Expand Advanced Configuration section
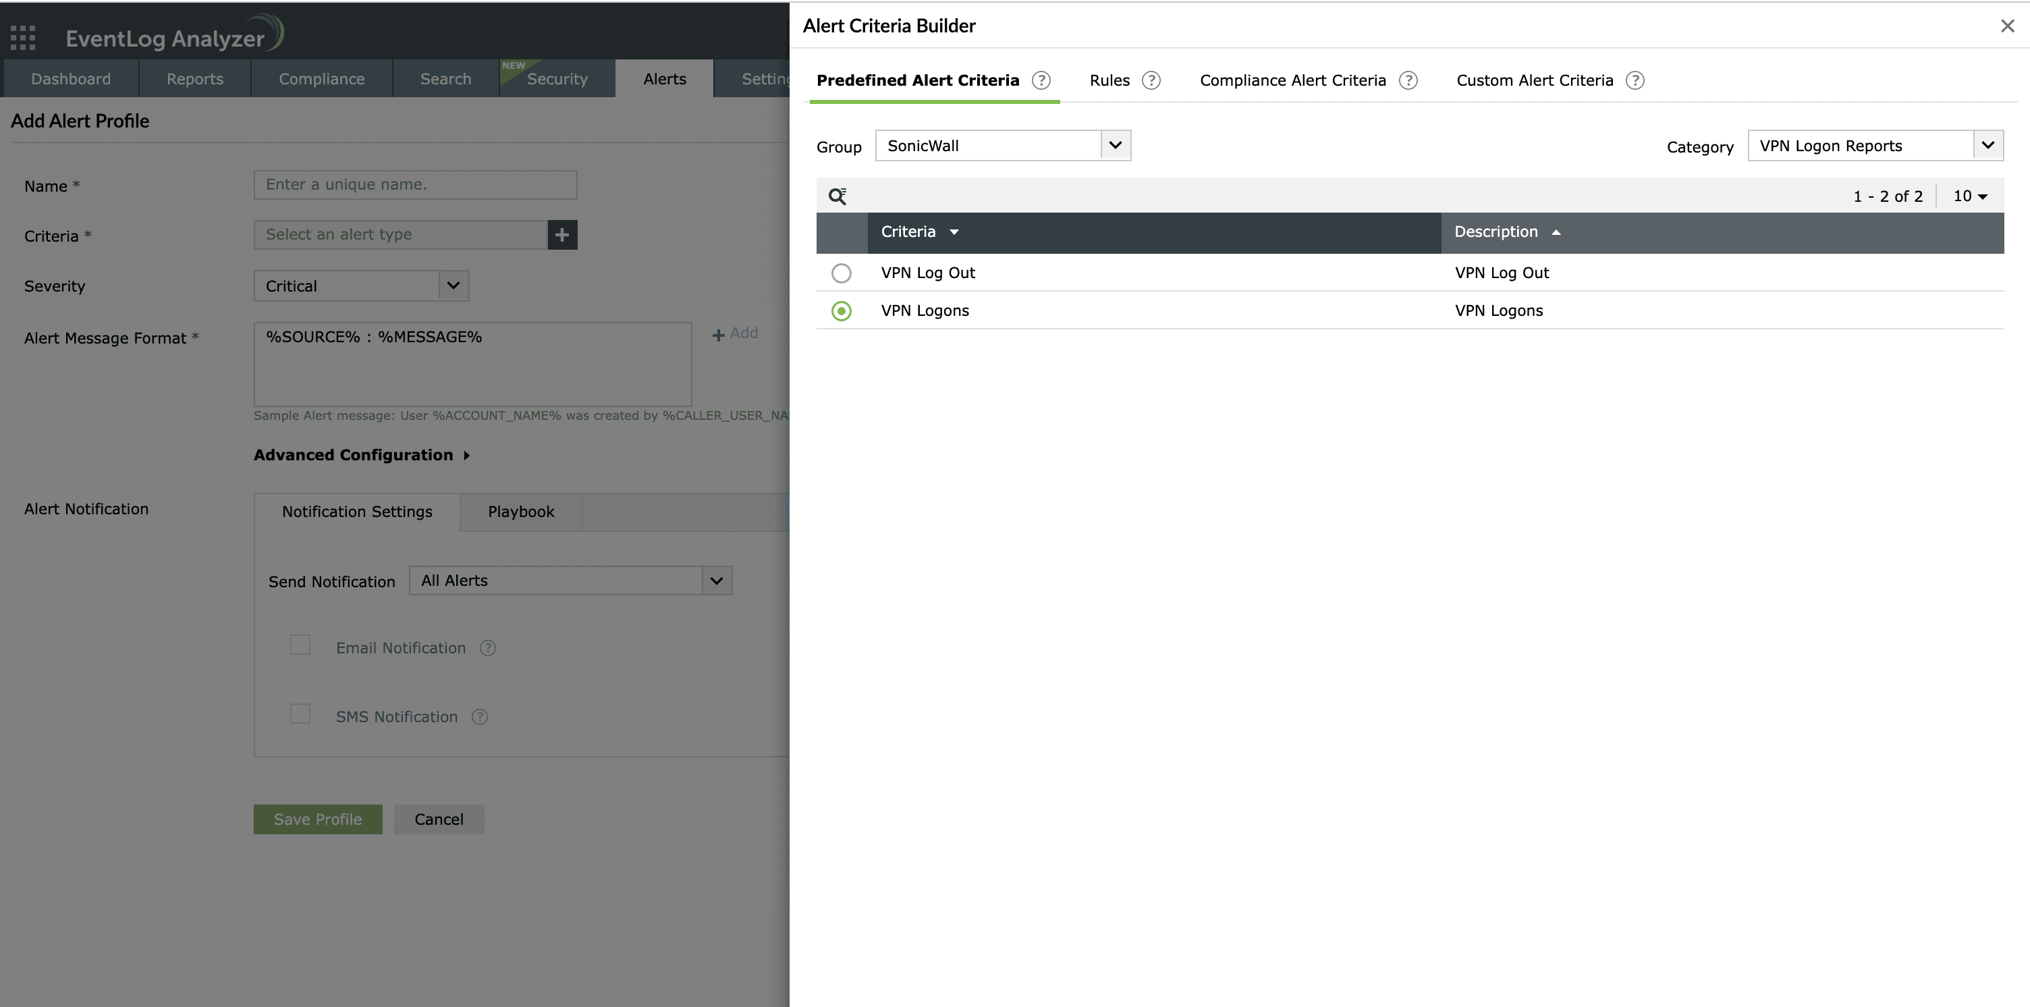 coord(361,456)
